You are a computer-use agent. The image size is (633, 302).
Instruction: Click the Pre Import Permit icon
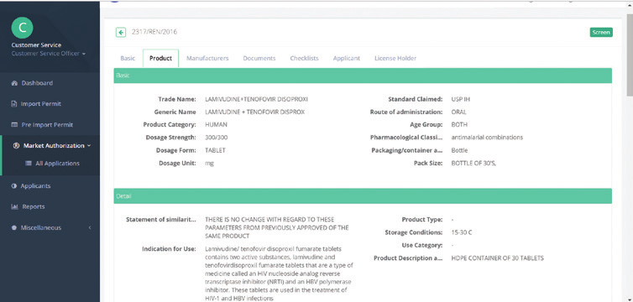coord(14,125)
